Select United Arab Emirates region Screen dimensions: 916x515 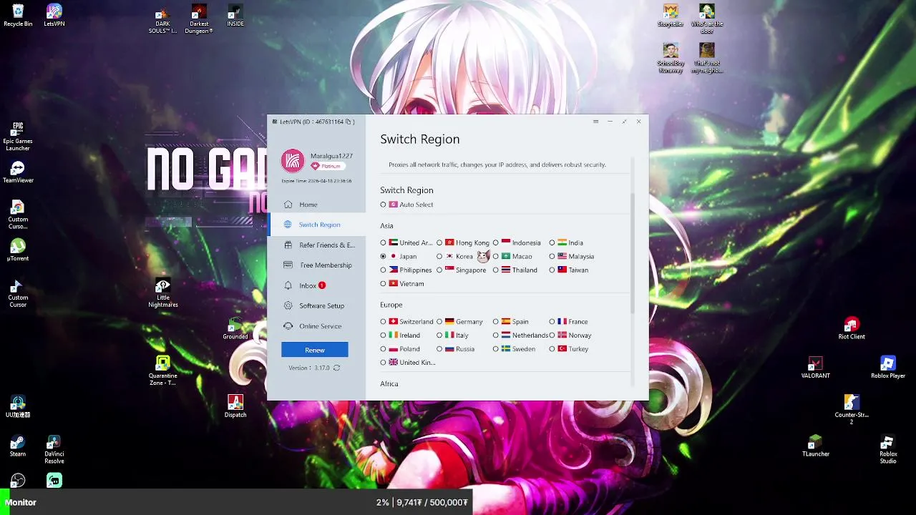pos(406,242)
